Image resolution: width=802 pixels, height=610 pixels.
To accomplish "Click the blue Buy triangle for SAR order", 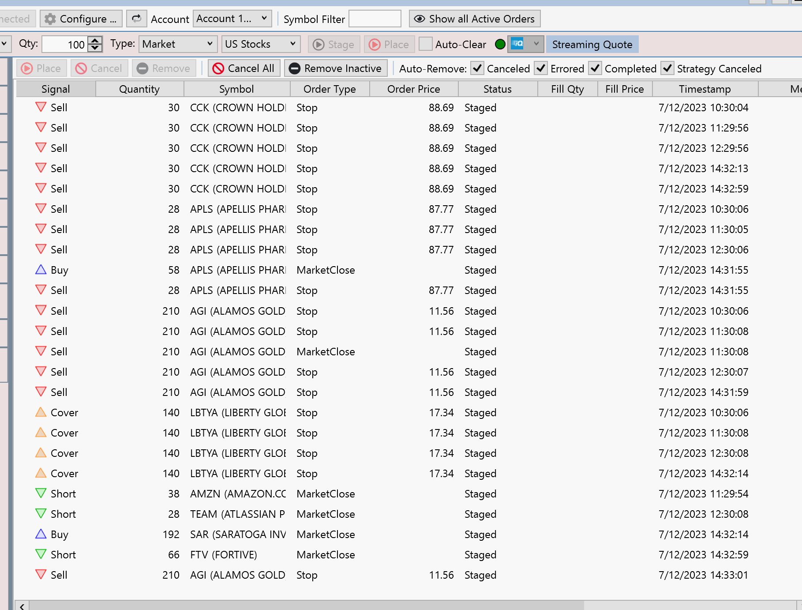I will (x=41, y=534).
